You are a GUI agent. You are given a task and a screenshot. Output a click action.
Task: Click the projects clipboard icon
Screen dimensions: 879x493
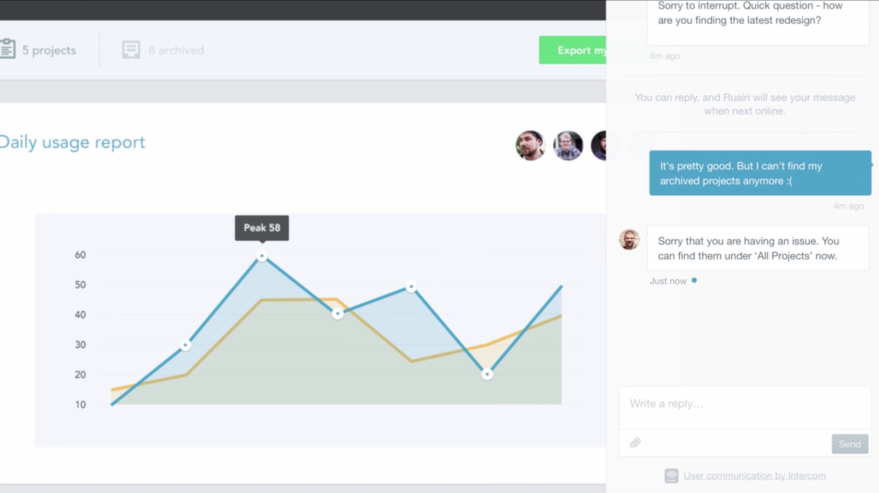[8, 49]
